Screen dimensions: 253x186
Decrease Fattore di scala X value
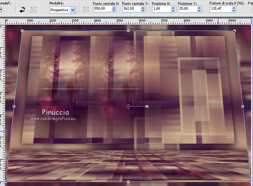(234, 10)
